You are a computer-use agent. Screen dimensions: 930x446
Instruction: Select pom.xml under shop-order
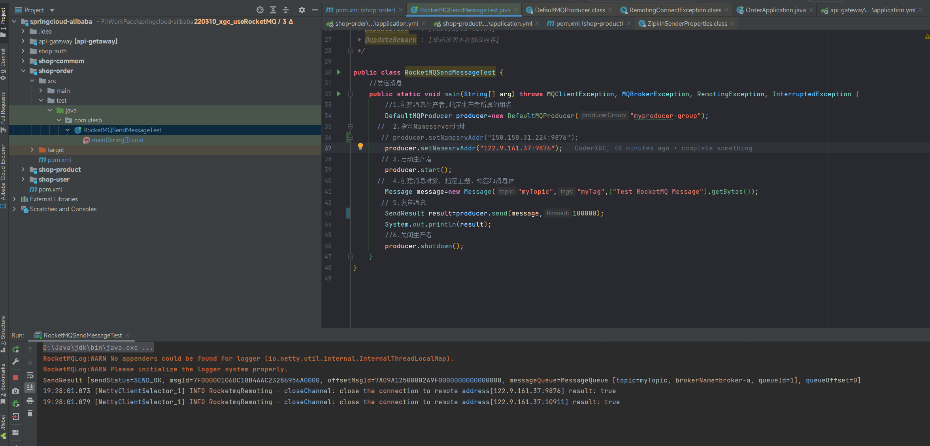(59, 160)
